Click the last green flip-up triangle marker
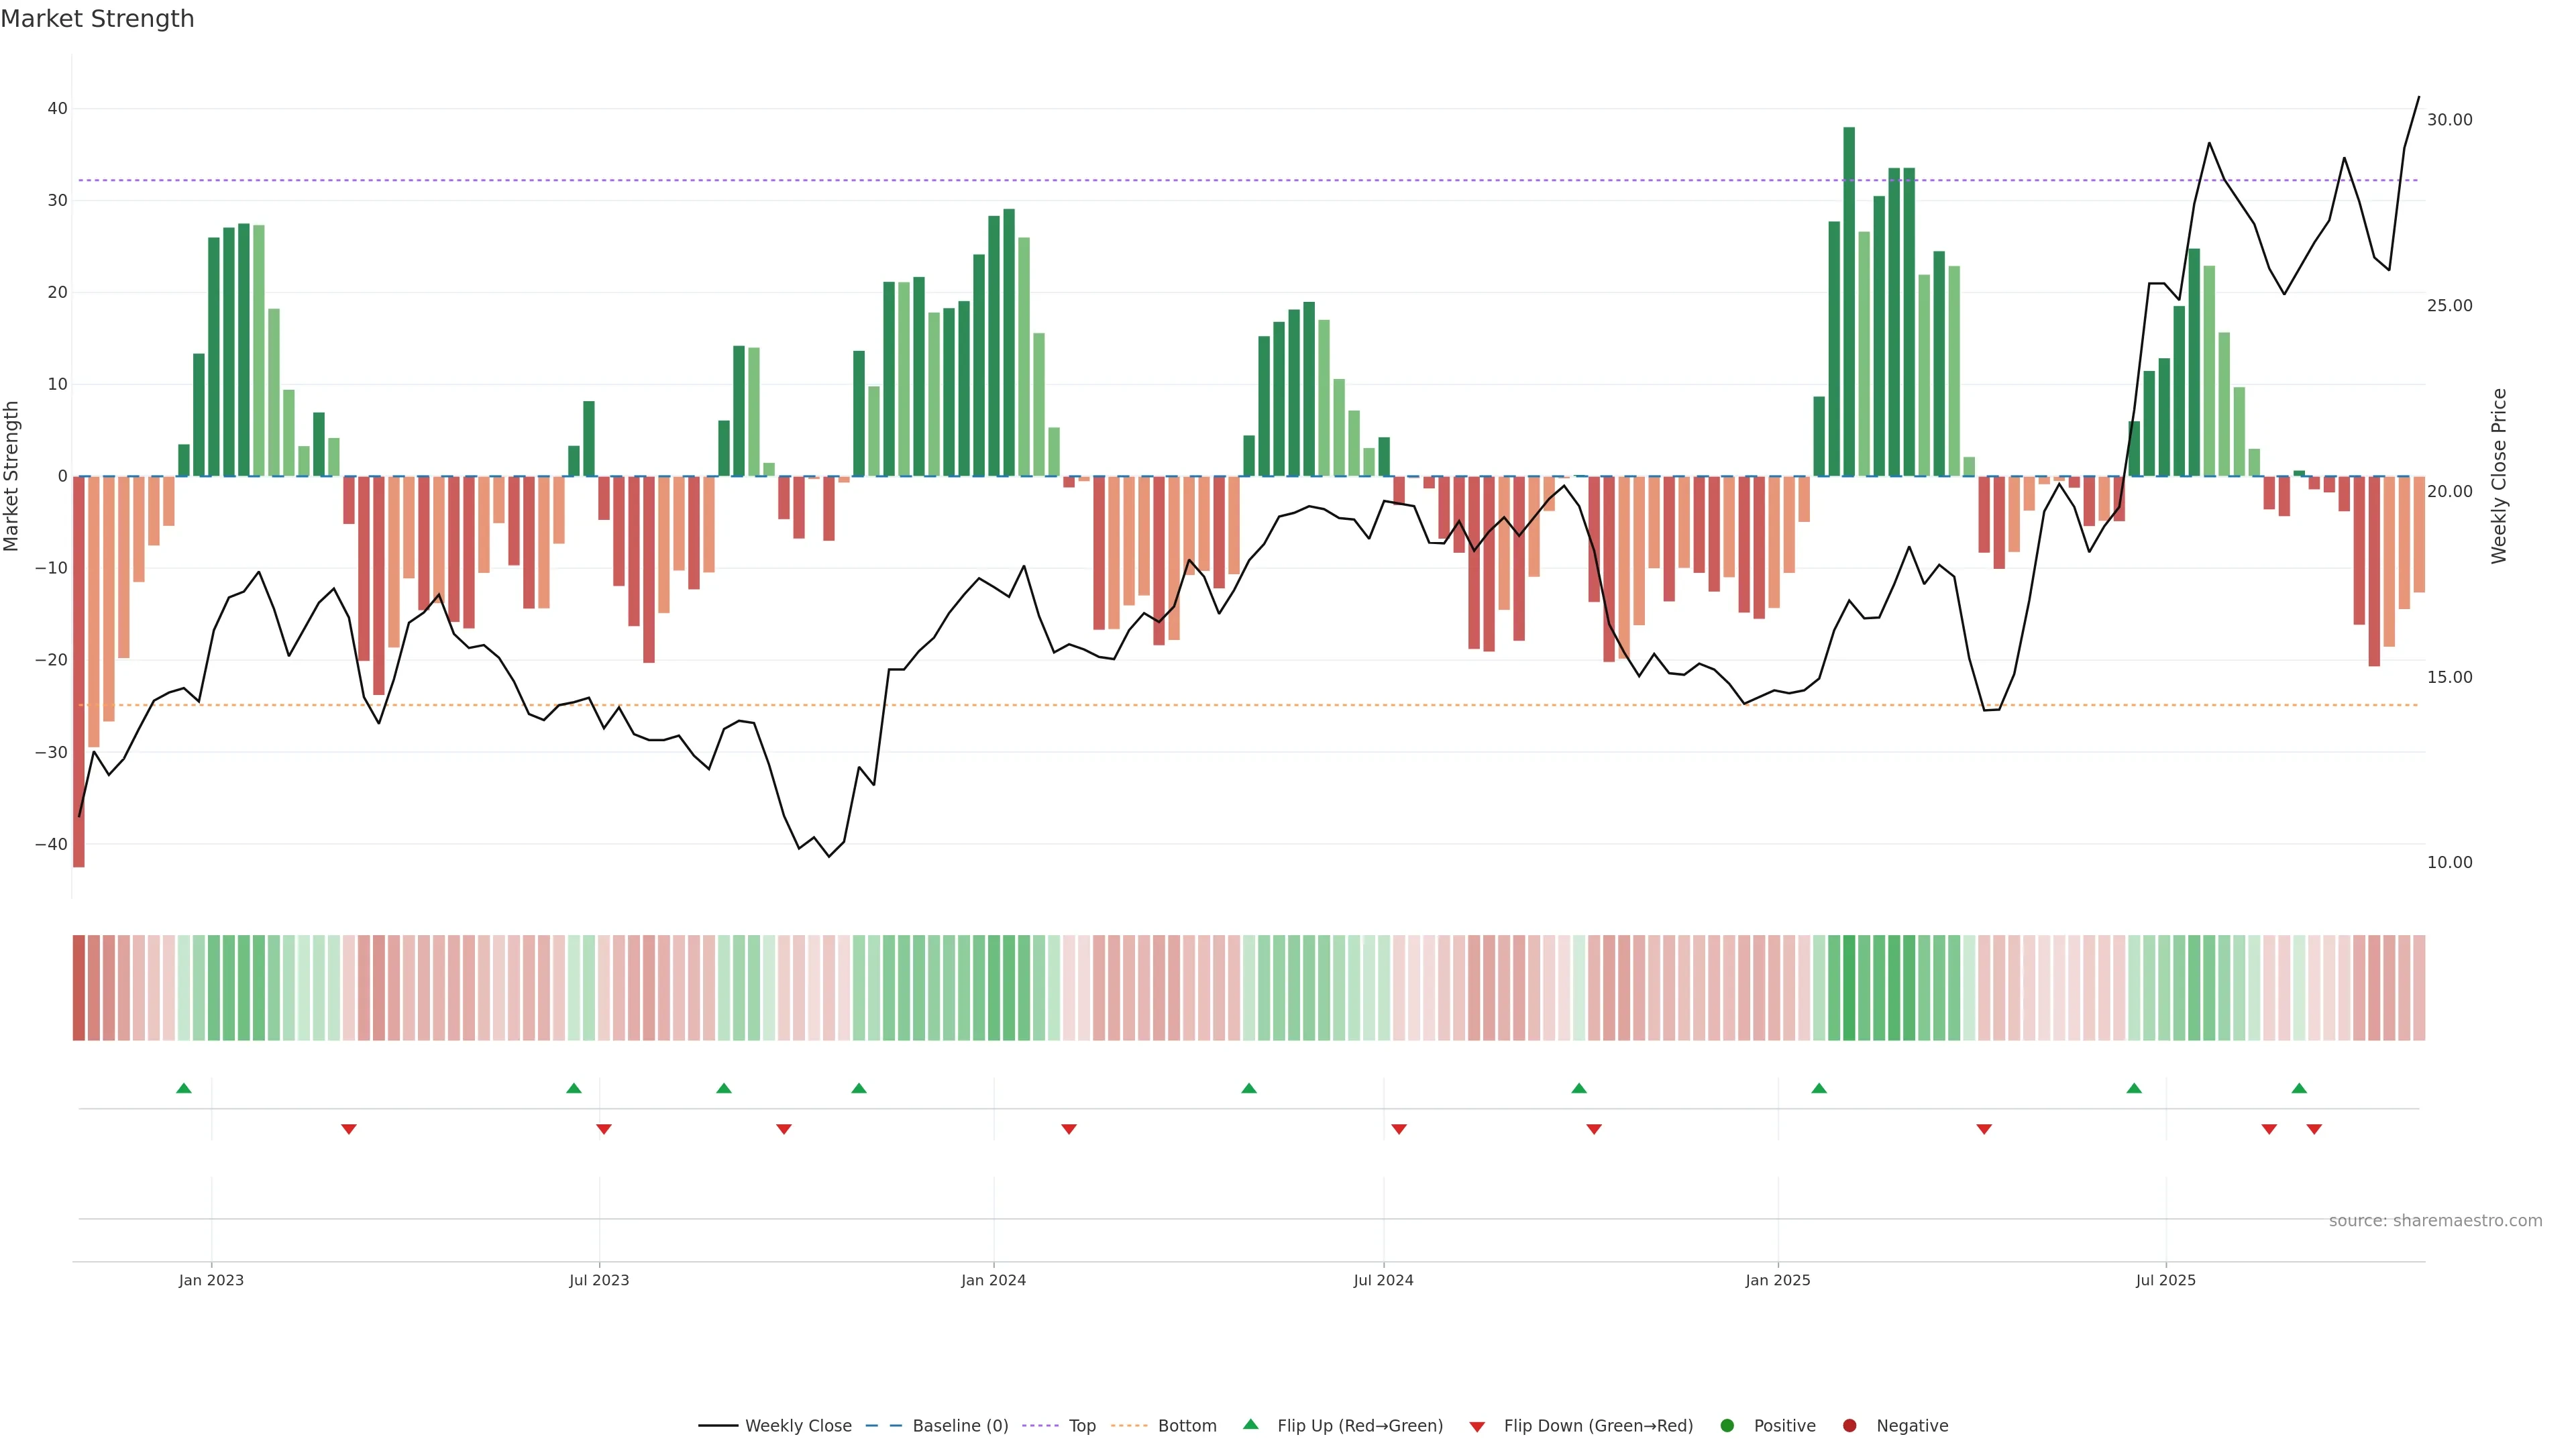2576x1449 pixels. (x=2299, y=1088)
